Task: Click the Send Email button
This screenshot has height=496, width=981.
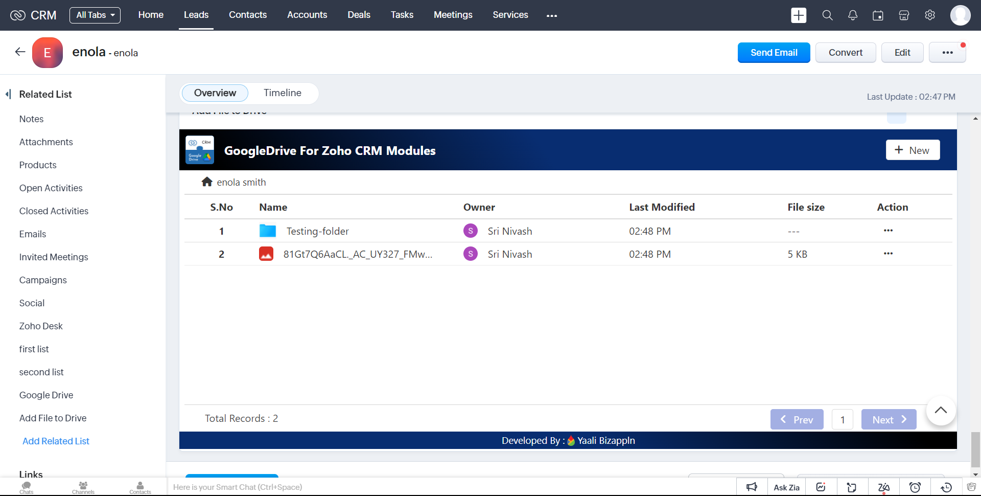Action: click(x=774, y=53)
